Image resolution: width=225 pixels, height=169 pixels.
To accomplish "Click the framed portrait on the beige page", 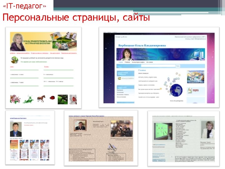I will (x=80, y=125).
